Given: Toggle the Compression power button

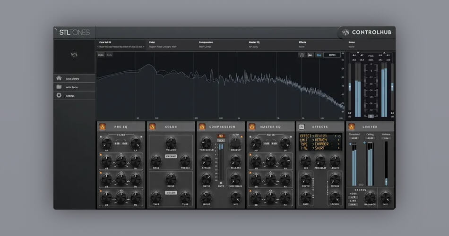Looking at the screenshot, I should [x=202, y=126].
